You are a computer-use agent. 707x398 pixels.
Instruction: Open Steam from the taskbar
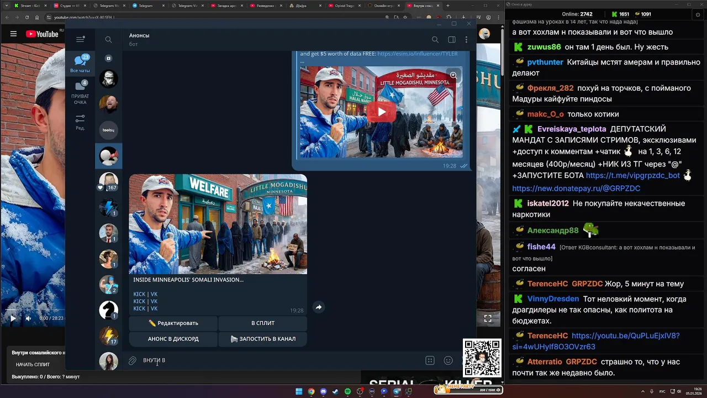point(335,391)
